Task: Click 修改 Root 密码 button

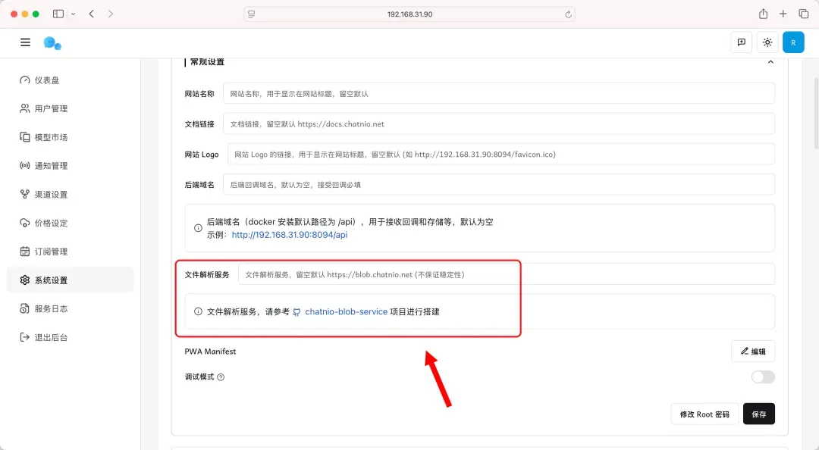Action: tap(704, 414)
